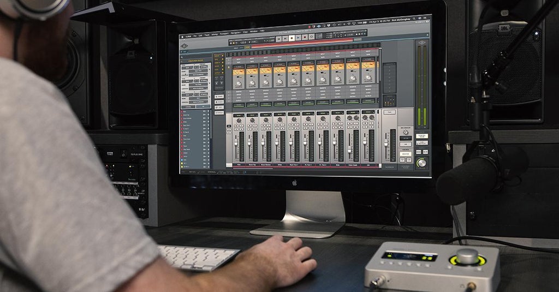
Task: Click the Universal Audio logo under the menu bar
Action: coord(184,46)
